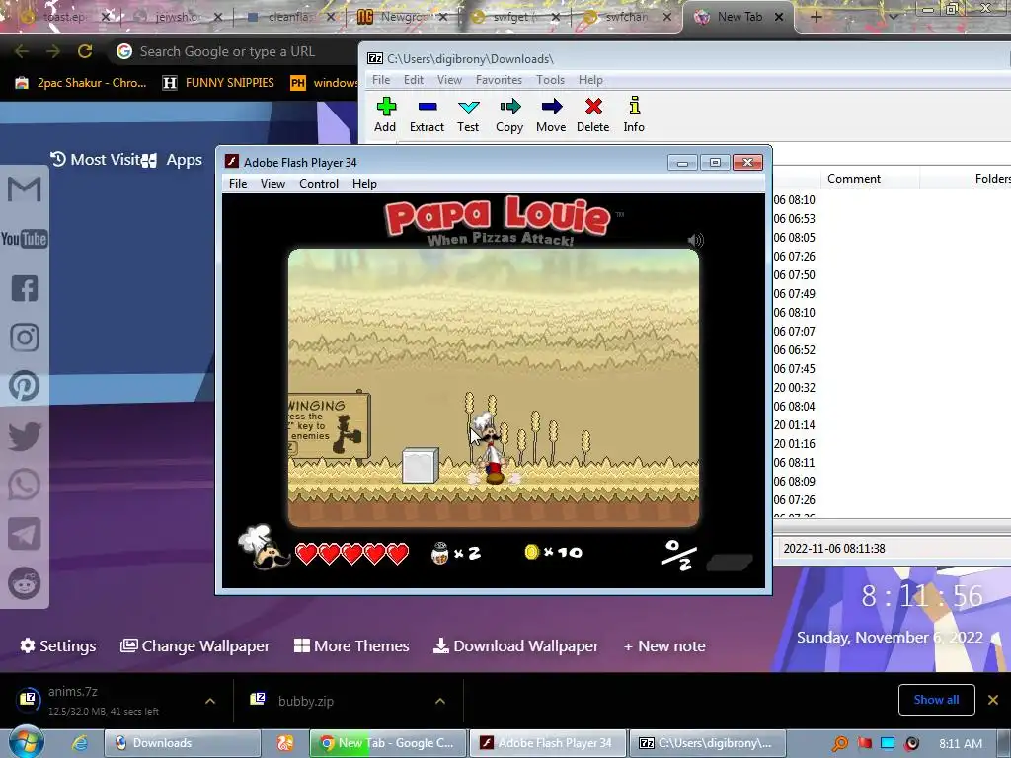The image size is (1011, 758).
Task: Mute sound with the speaker icon in the game
Action: click(695, 241)
